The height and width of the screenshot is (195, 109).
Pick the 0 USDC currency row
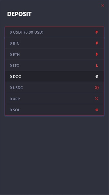54,87
